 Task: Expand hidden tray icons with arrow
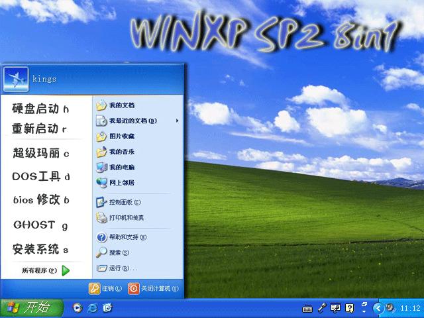click(x=378, y=308)
